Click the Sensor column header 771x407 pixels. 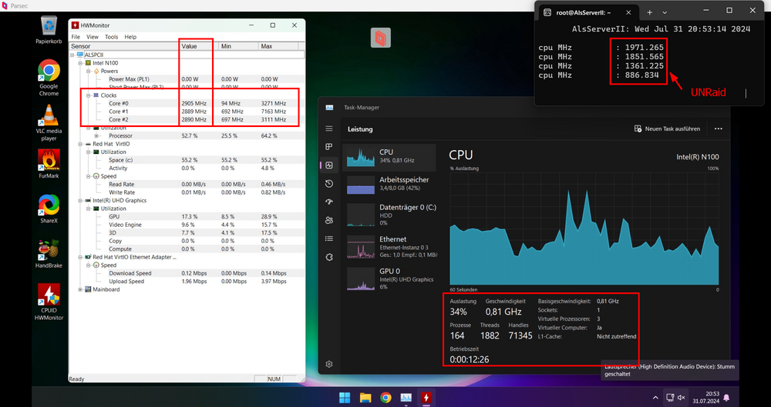124,46
